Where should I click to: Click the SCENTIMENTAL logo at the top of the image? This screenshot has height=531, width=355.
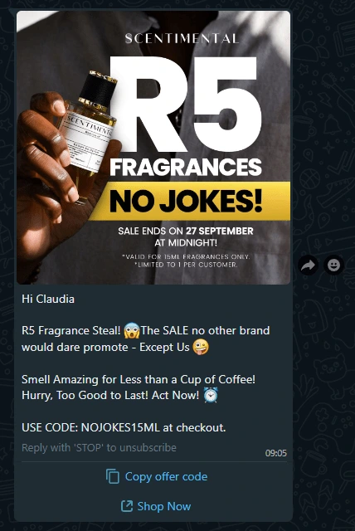[x=182, y=39]
